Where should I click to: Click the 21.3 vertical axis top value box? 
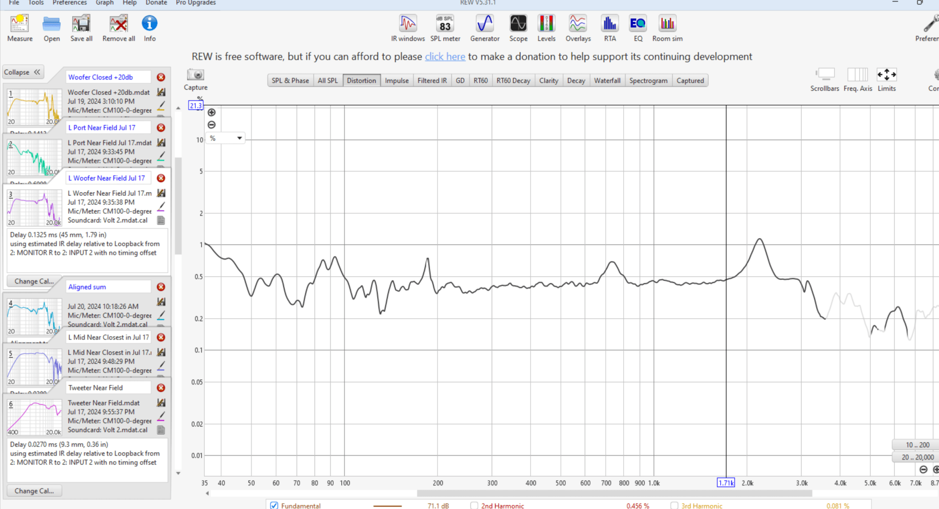coord(196,105)
